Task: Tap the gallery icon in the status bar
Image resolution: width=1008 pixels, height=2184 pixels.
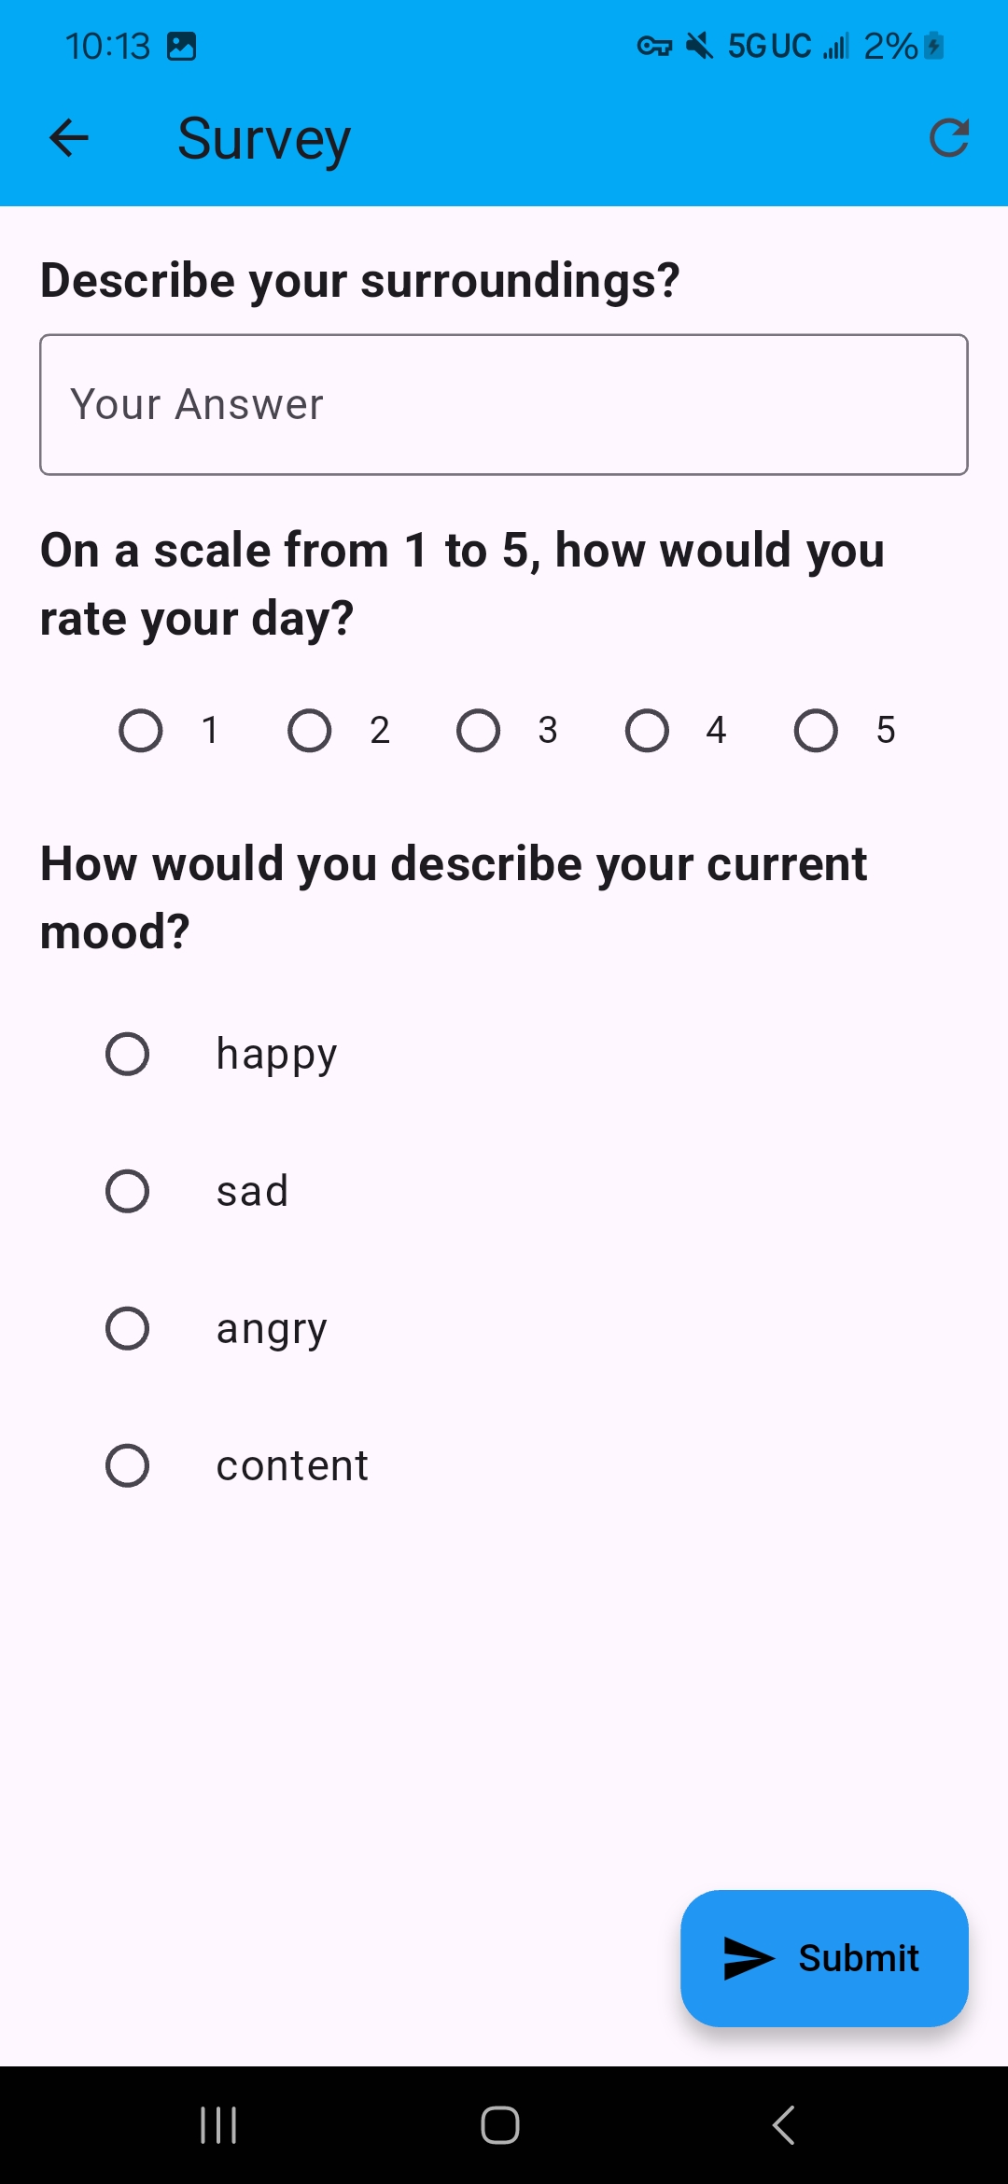Action: point(183,45)
